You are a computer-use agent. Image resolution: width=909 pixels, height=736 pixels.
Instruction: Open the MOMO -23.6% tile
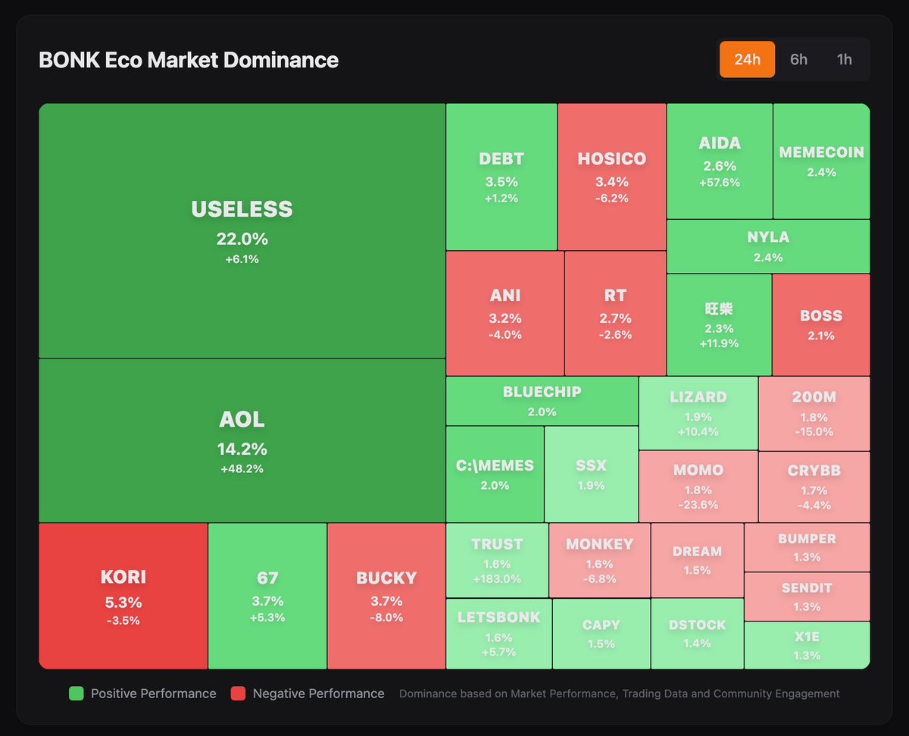click(x=698, y=487)
